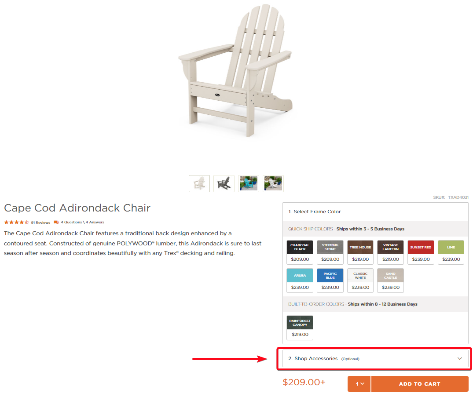Choose the Sunset Red frame color

pyautogui.click(x=421, y=248)
